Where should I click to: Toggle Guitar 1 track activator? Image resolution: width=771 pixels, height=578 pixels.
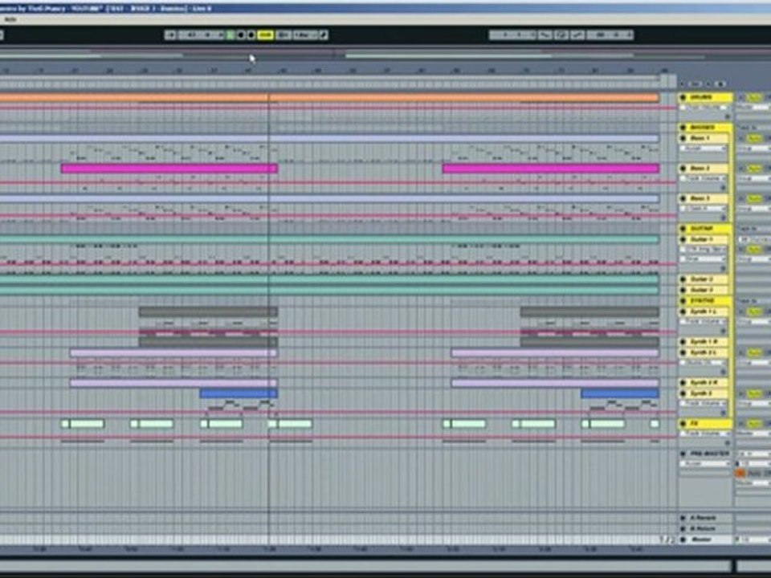click(754, 249)
